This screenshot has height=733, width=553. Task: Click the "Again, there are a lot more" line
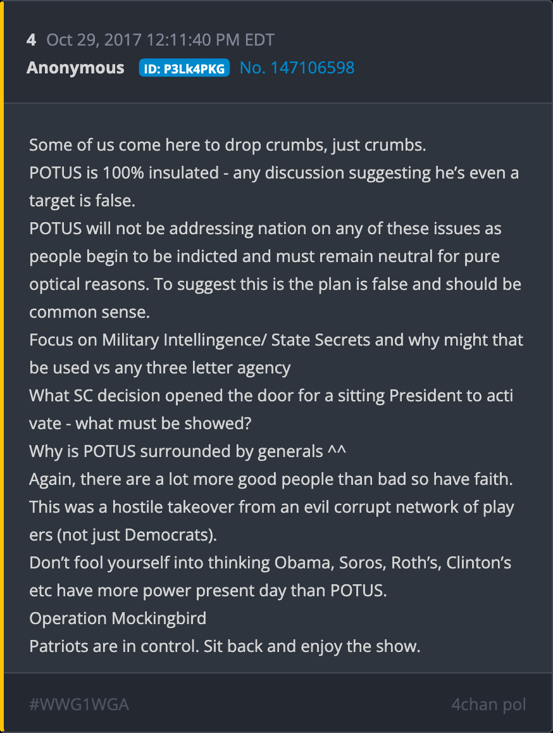pyautogui.click(x=271, y=479)
